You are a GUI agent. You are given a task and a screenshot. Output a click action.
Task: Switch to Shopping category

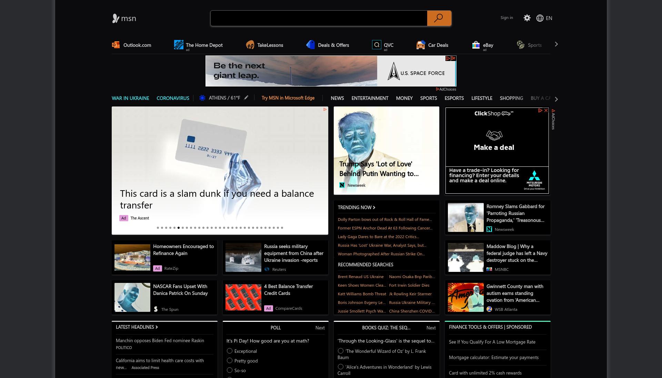[x=511, y=98]
